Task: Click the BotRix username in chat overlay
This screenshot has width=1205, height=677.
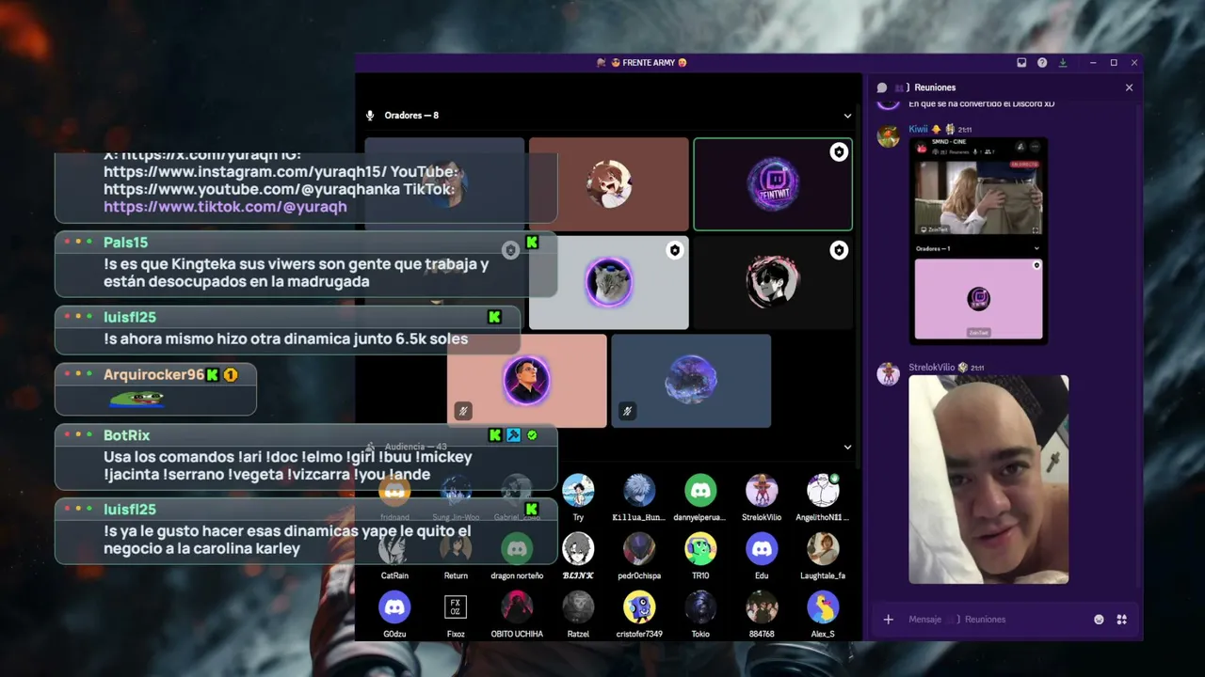Action: coord(126,435)
